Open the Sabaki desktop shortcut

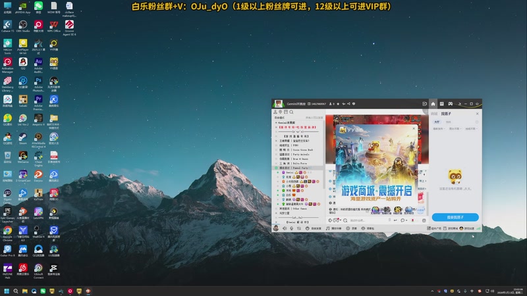click(x=23, y=101)
